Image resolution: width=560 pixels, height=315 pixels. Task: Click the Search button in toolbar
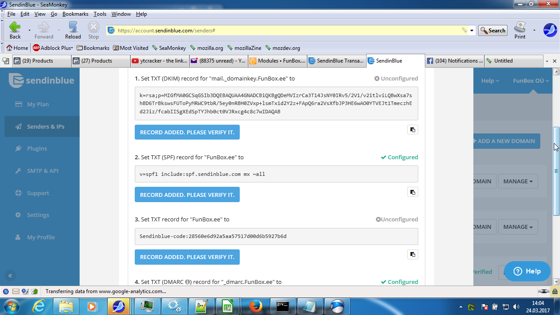(x=493, y=30)
